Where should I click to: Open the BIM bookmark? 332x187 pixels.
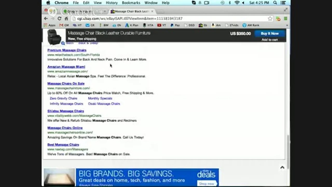(103, 25)
